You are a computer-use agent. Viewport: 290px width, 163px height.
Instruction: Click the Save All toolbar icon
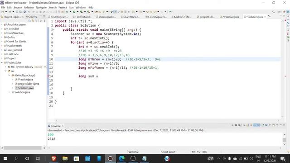pos(20,12)
